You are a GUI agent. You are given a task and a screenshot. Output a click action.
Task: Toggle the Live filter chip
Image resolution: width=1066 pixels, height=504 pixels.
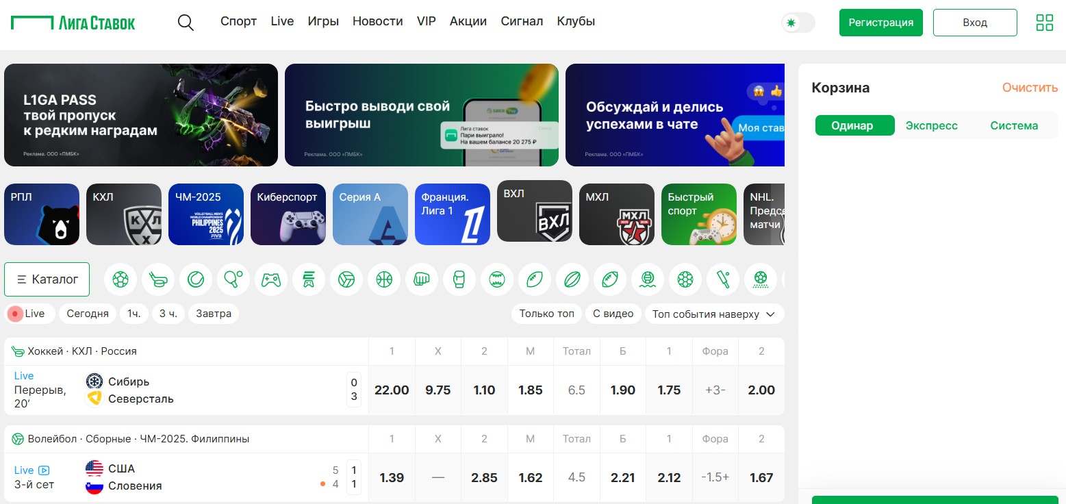(x=29, y=314)
